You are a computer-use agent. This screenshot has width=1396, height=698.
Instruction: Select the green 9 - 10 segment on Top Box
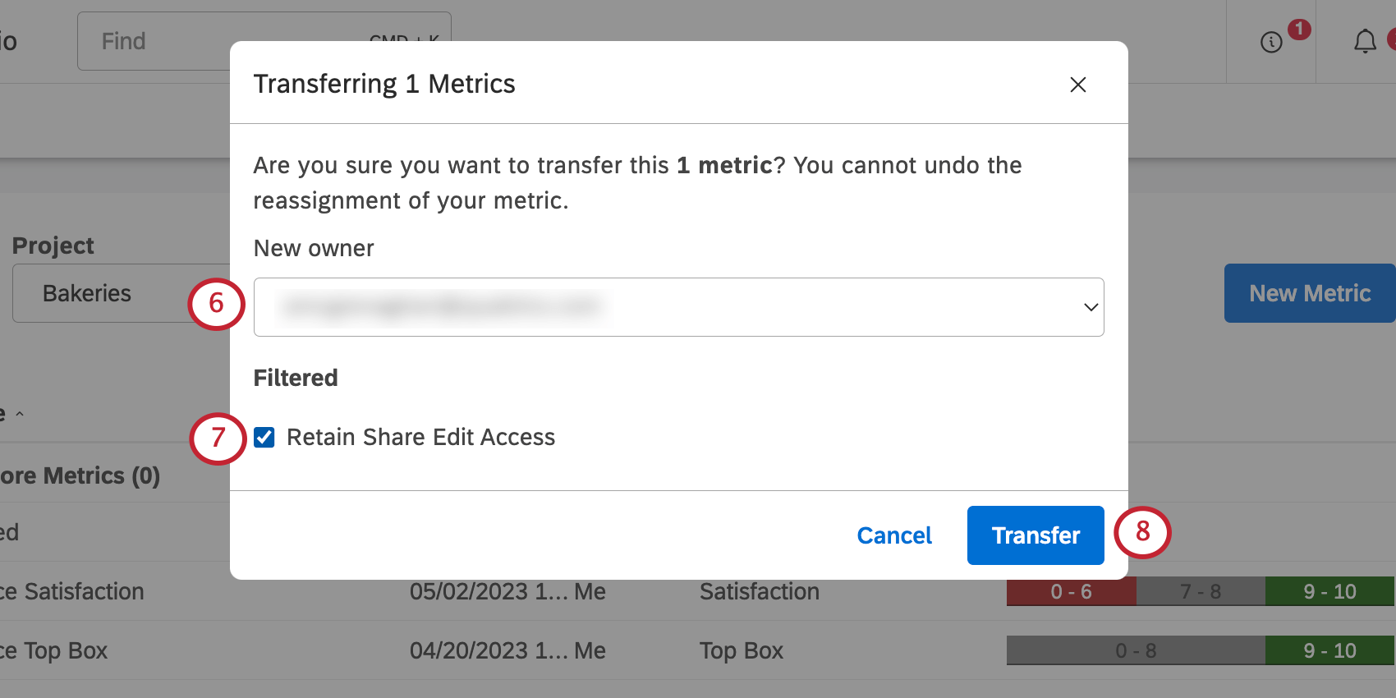pos(1329,650)
